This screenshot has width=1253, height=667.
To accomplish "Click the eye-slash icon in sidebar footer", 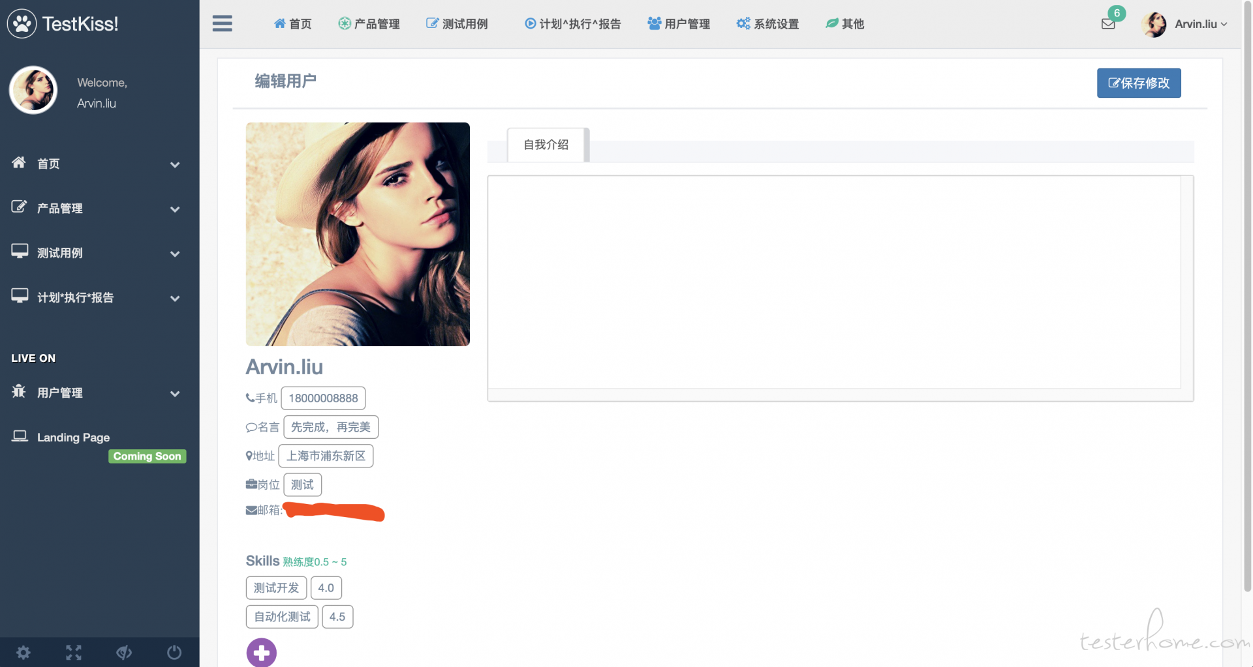I will pyautogui.click(x=124, y=653).
